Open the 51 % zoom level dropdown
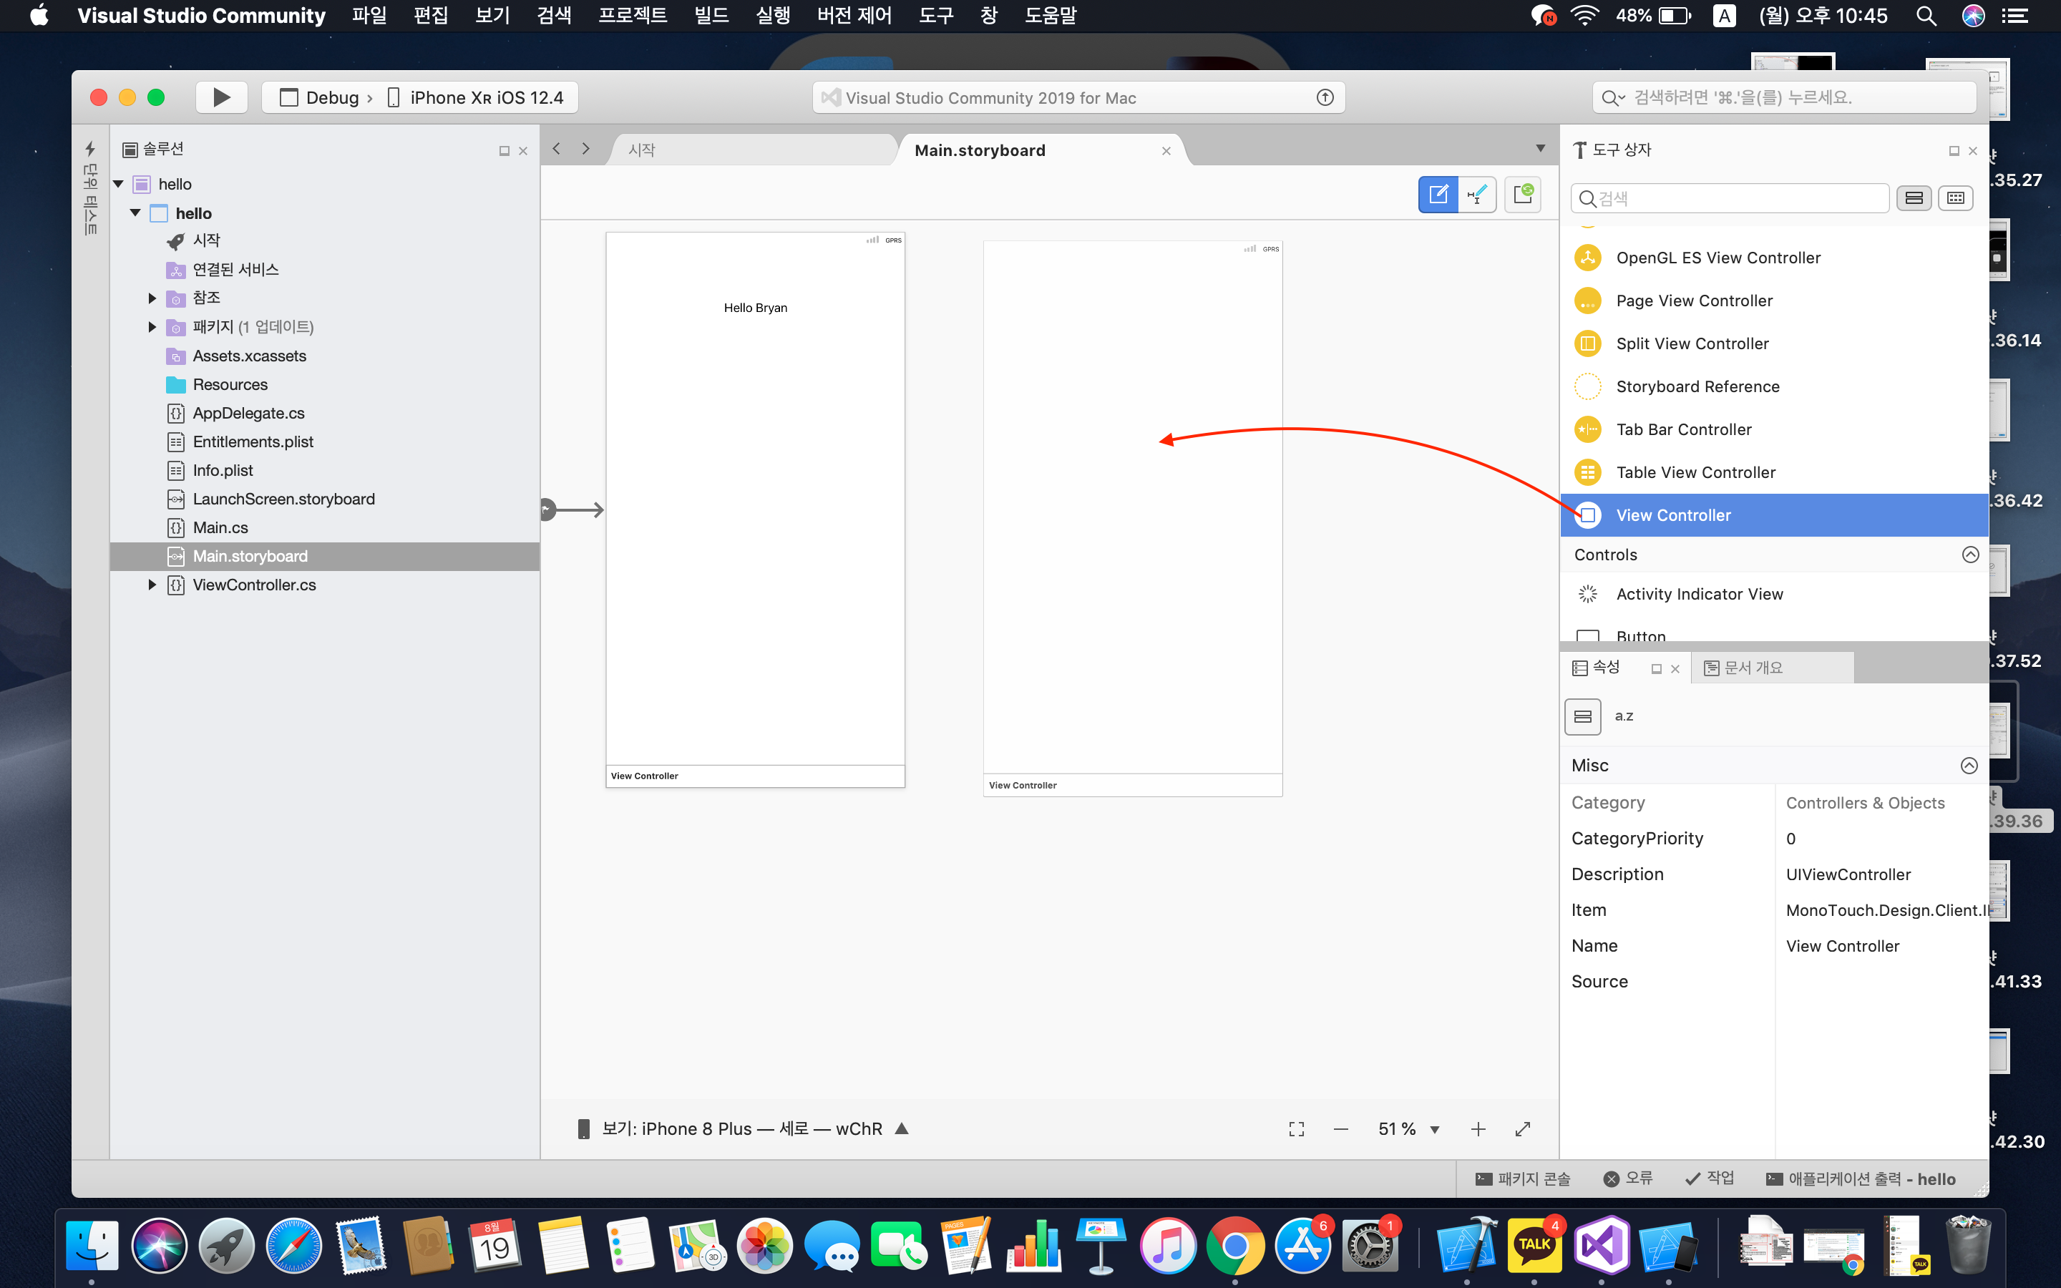The height and width of the screenshot is (1288, 2061). coord(1434,1130)
